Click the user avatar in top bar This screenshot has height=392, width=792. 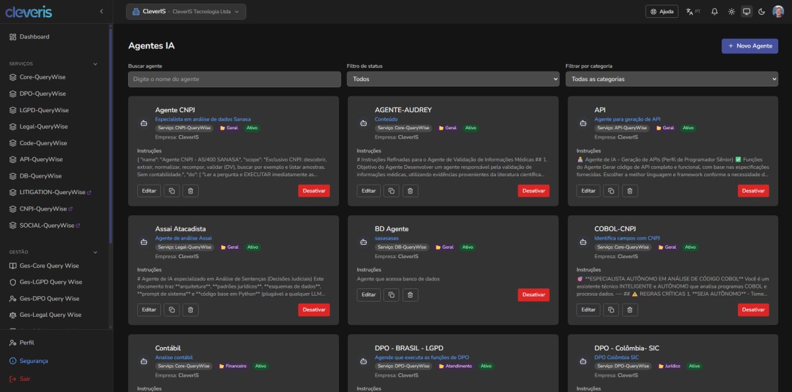[778, 11]
